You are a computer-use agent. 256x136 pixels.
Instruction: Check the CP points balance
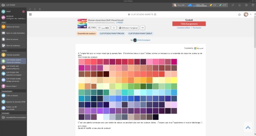(x=223, y=5)
